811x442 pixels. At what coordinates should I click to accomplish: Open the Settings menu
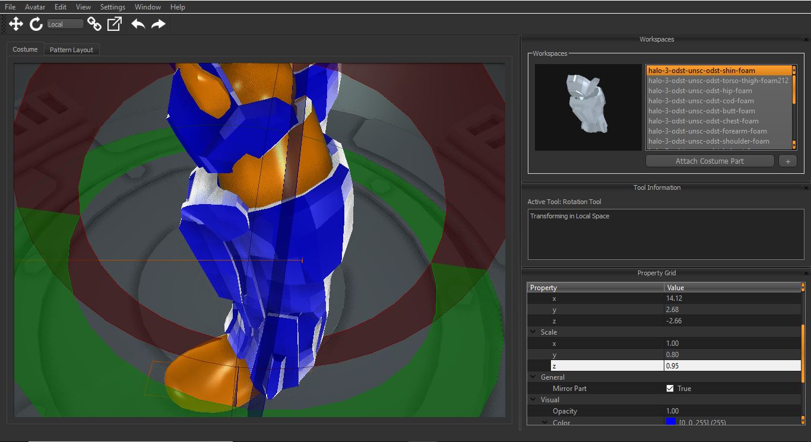pyautogui.click(x=113, y=7)
